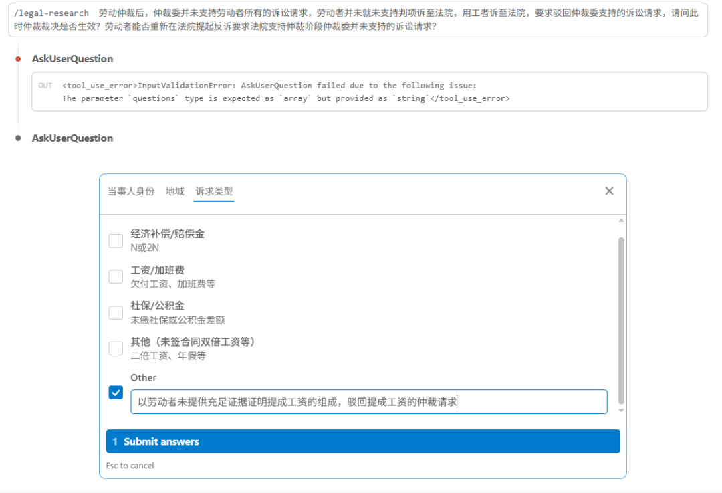Click the Other option label
The height and width of the screenshot is (493, 722).
coord(143,377)
